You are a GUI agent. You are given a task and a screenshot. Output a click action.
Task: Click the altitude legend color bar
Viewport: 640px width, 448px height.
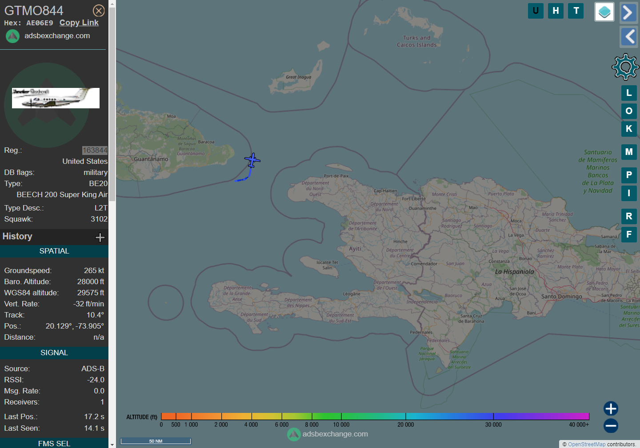[x=375, y=416]
